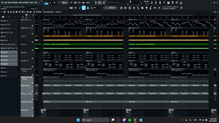The image size is (219, 123).
Task: Toggle the wait for input icon
Action: (75, 3)
